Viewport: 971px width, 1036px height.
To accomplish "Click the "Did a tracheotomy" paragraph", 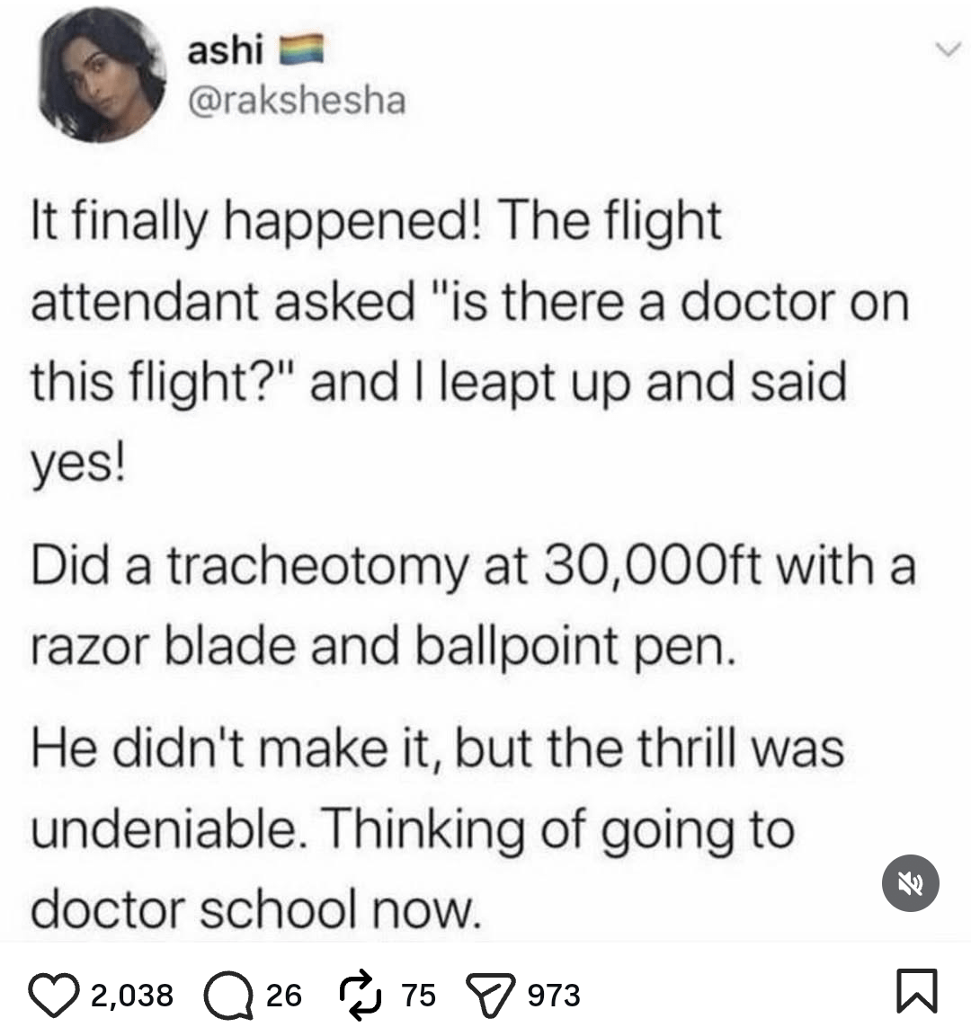I will tap(473, 606).
